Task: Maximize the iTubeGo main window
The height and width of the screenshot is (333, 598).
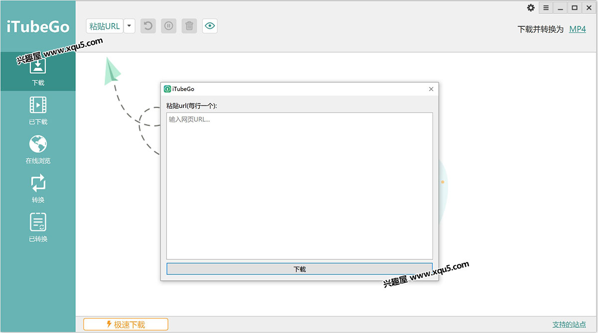Action: (x=575, y=7)
